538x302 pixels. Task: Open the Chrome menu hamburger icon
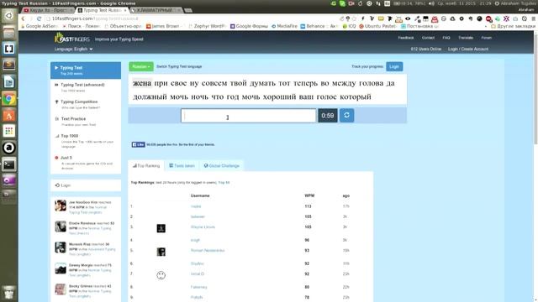point(534,18)
